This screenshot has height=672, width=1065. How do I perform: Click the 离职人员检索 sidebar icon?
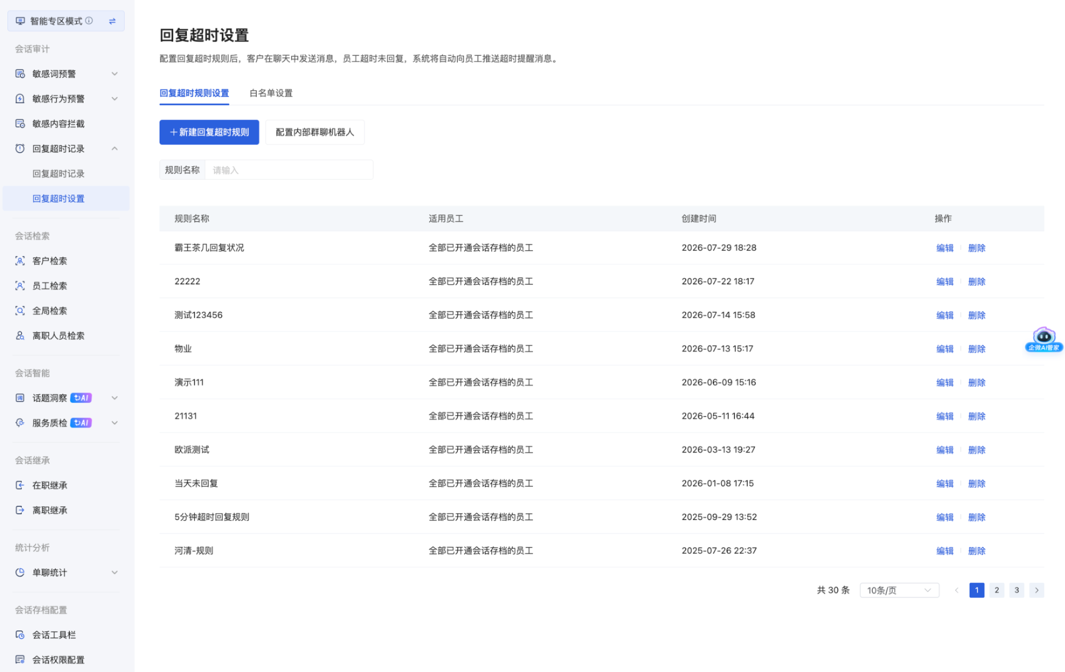[x=20, y=335]
